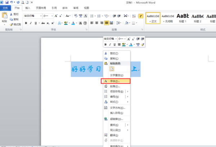Expand Styles (样式) submenu in context menu
This screenshot has width=216, height=147.
pos(117,102)
